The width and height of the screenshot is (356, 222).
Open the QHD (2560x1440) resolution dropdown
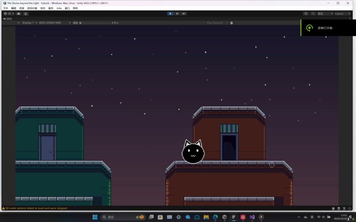[x=55, y=23]
